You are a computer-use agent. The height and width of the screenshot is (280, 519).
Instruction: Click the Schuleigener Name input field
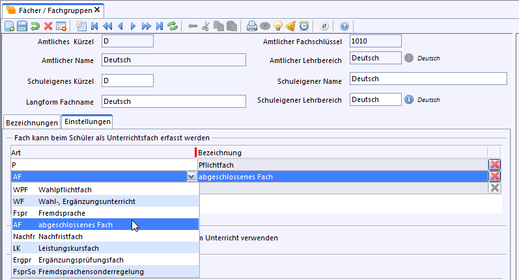pos(428,79)
